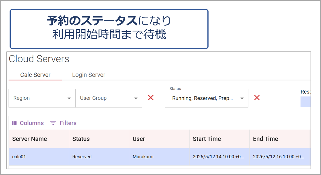Viewport: 321px width, 175px height.
Task: Switch to the Login Server tab
Action: (x=89, y=75)
